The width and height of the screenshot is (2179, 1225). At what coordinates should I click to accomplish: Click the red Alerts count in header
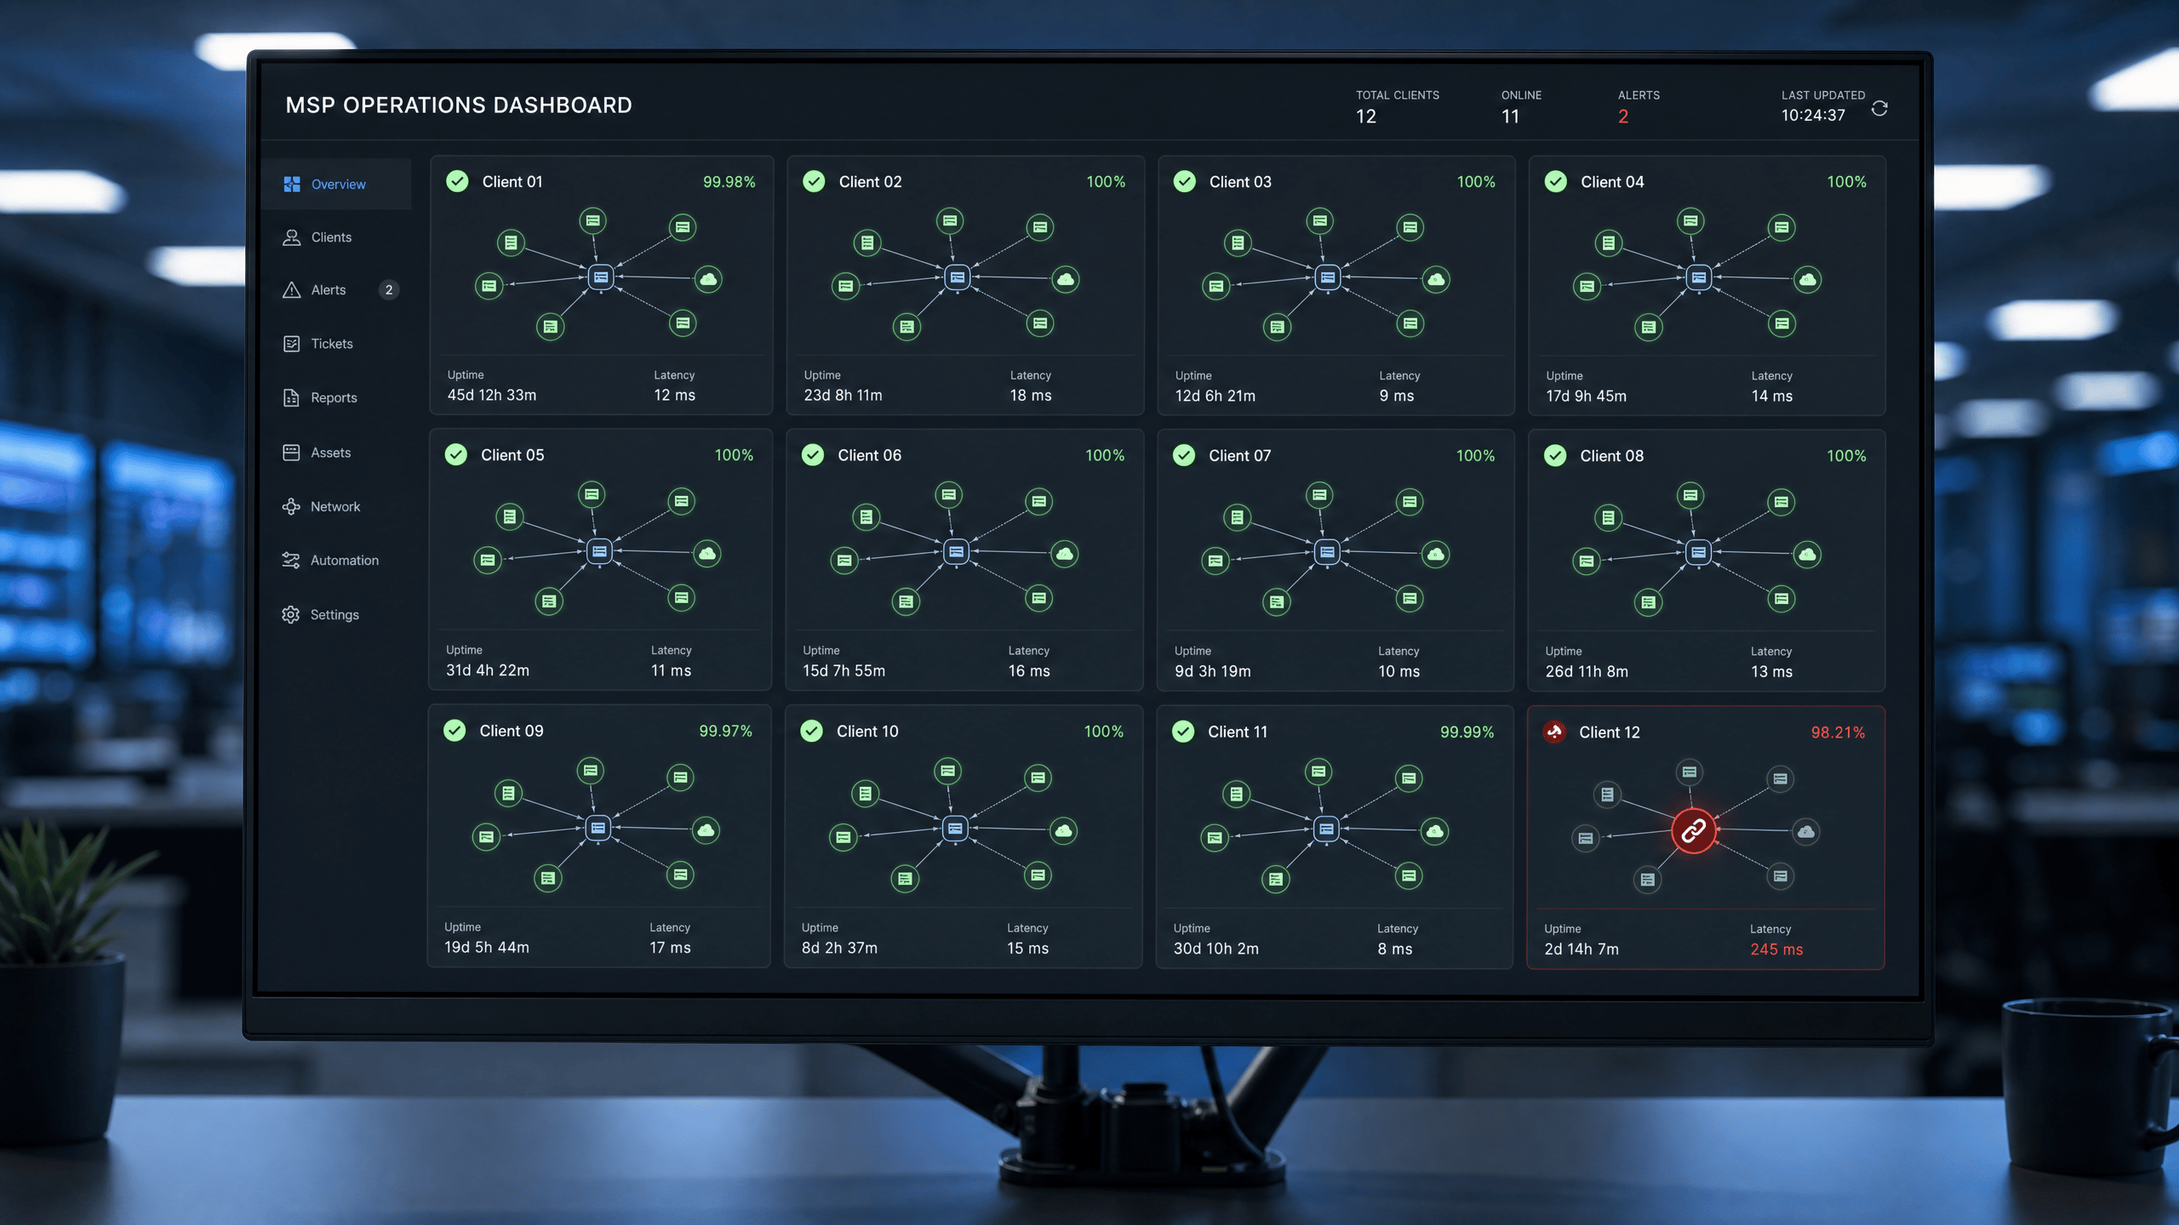1623,117
